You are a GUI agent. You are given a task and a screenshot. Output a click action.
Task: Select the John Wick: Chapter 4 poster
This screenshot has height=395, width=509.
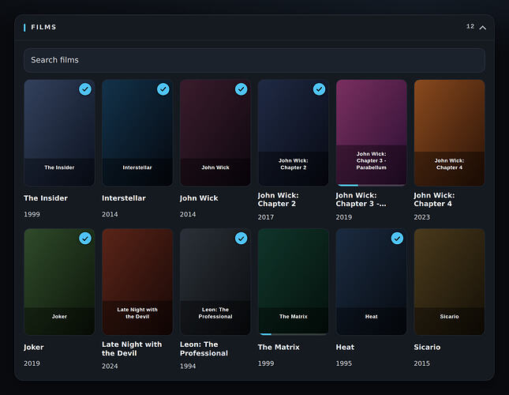(x=449, y=133)
